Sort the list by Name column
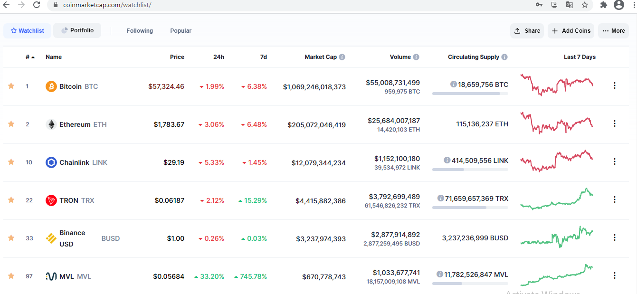 54,57
